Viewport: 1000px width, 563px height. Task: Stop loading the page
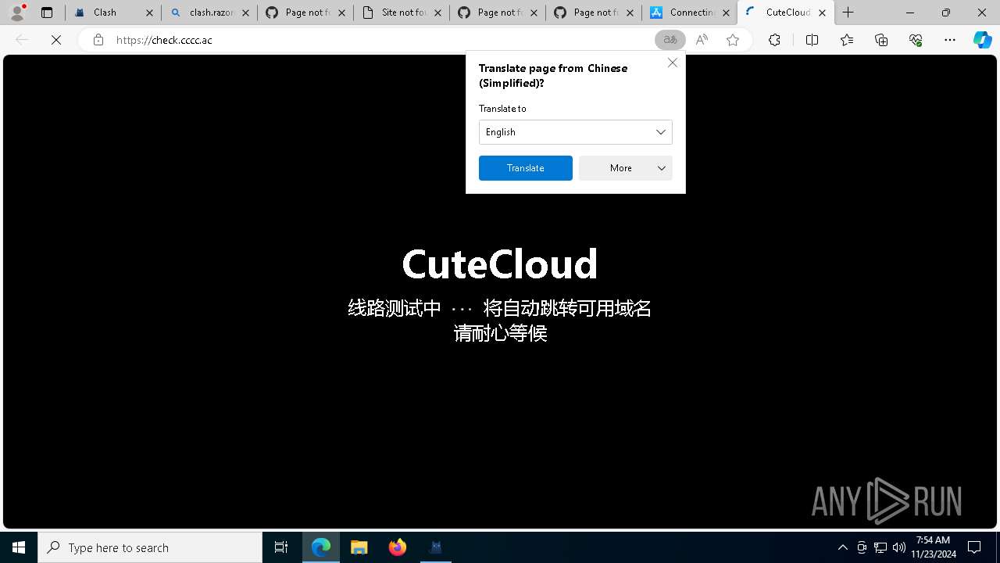tap(56, 40)
